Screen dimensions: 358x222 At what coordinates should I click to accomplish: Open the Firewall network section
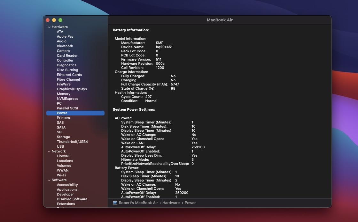pyautogui.click(x=63, y=156)
